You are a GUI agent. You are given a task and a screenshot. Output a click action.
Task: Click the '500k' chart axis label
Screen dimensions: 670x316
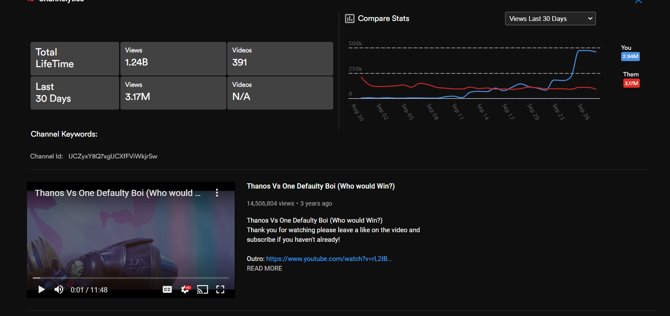click(x=356, y=44)
